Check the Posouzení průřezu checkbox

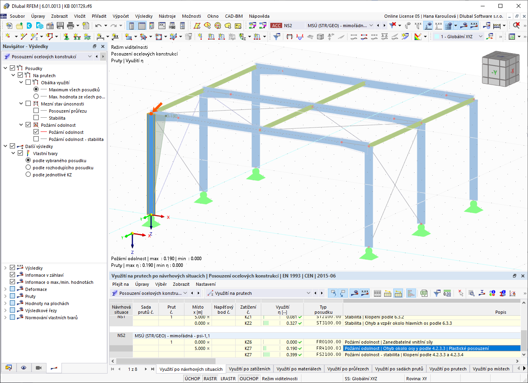[36, 111]
